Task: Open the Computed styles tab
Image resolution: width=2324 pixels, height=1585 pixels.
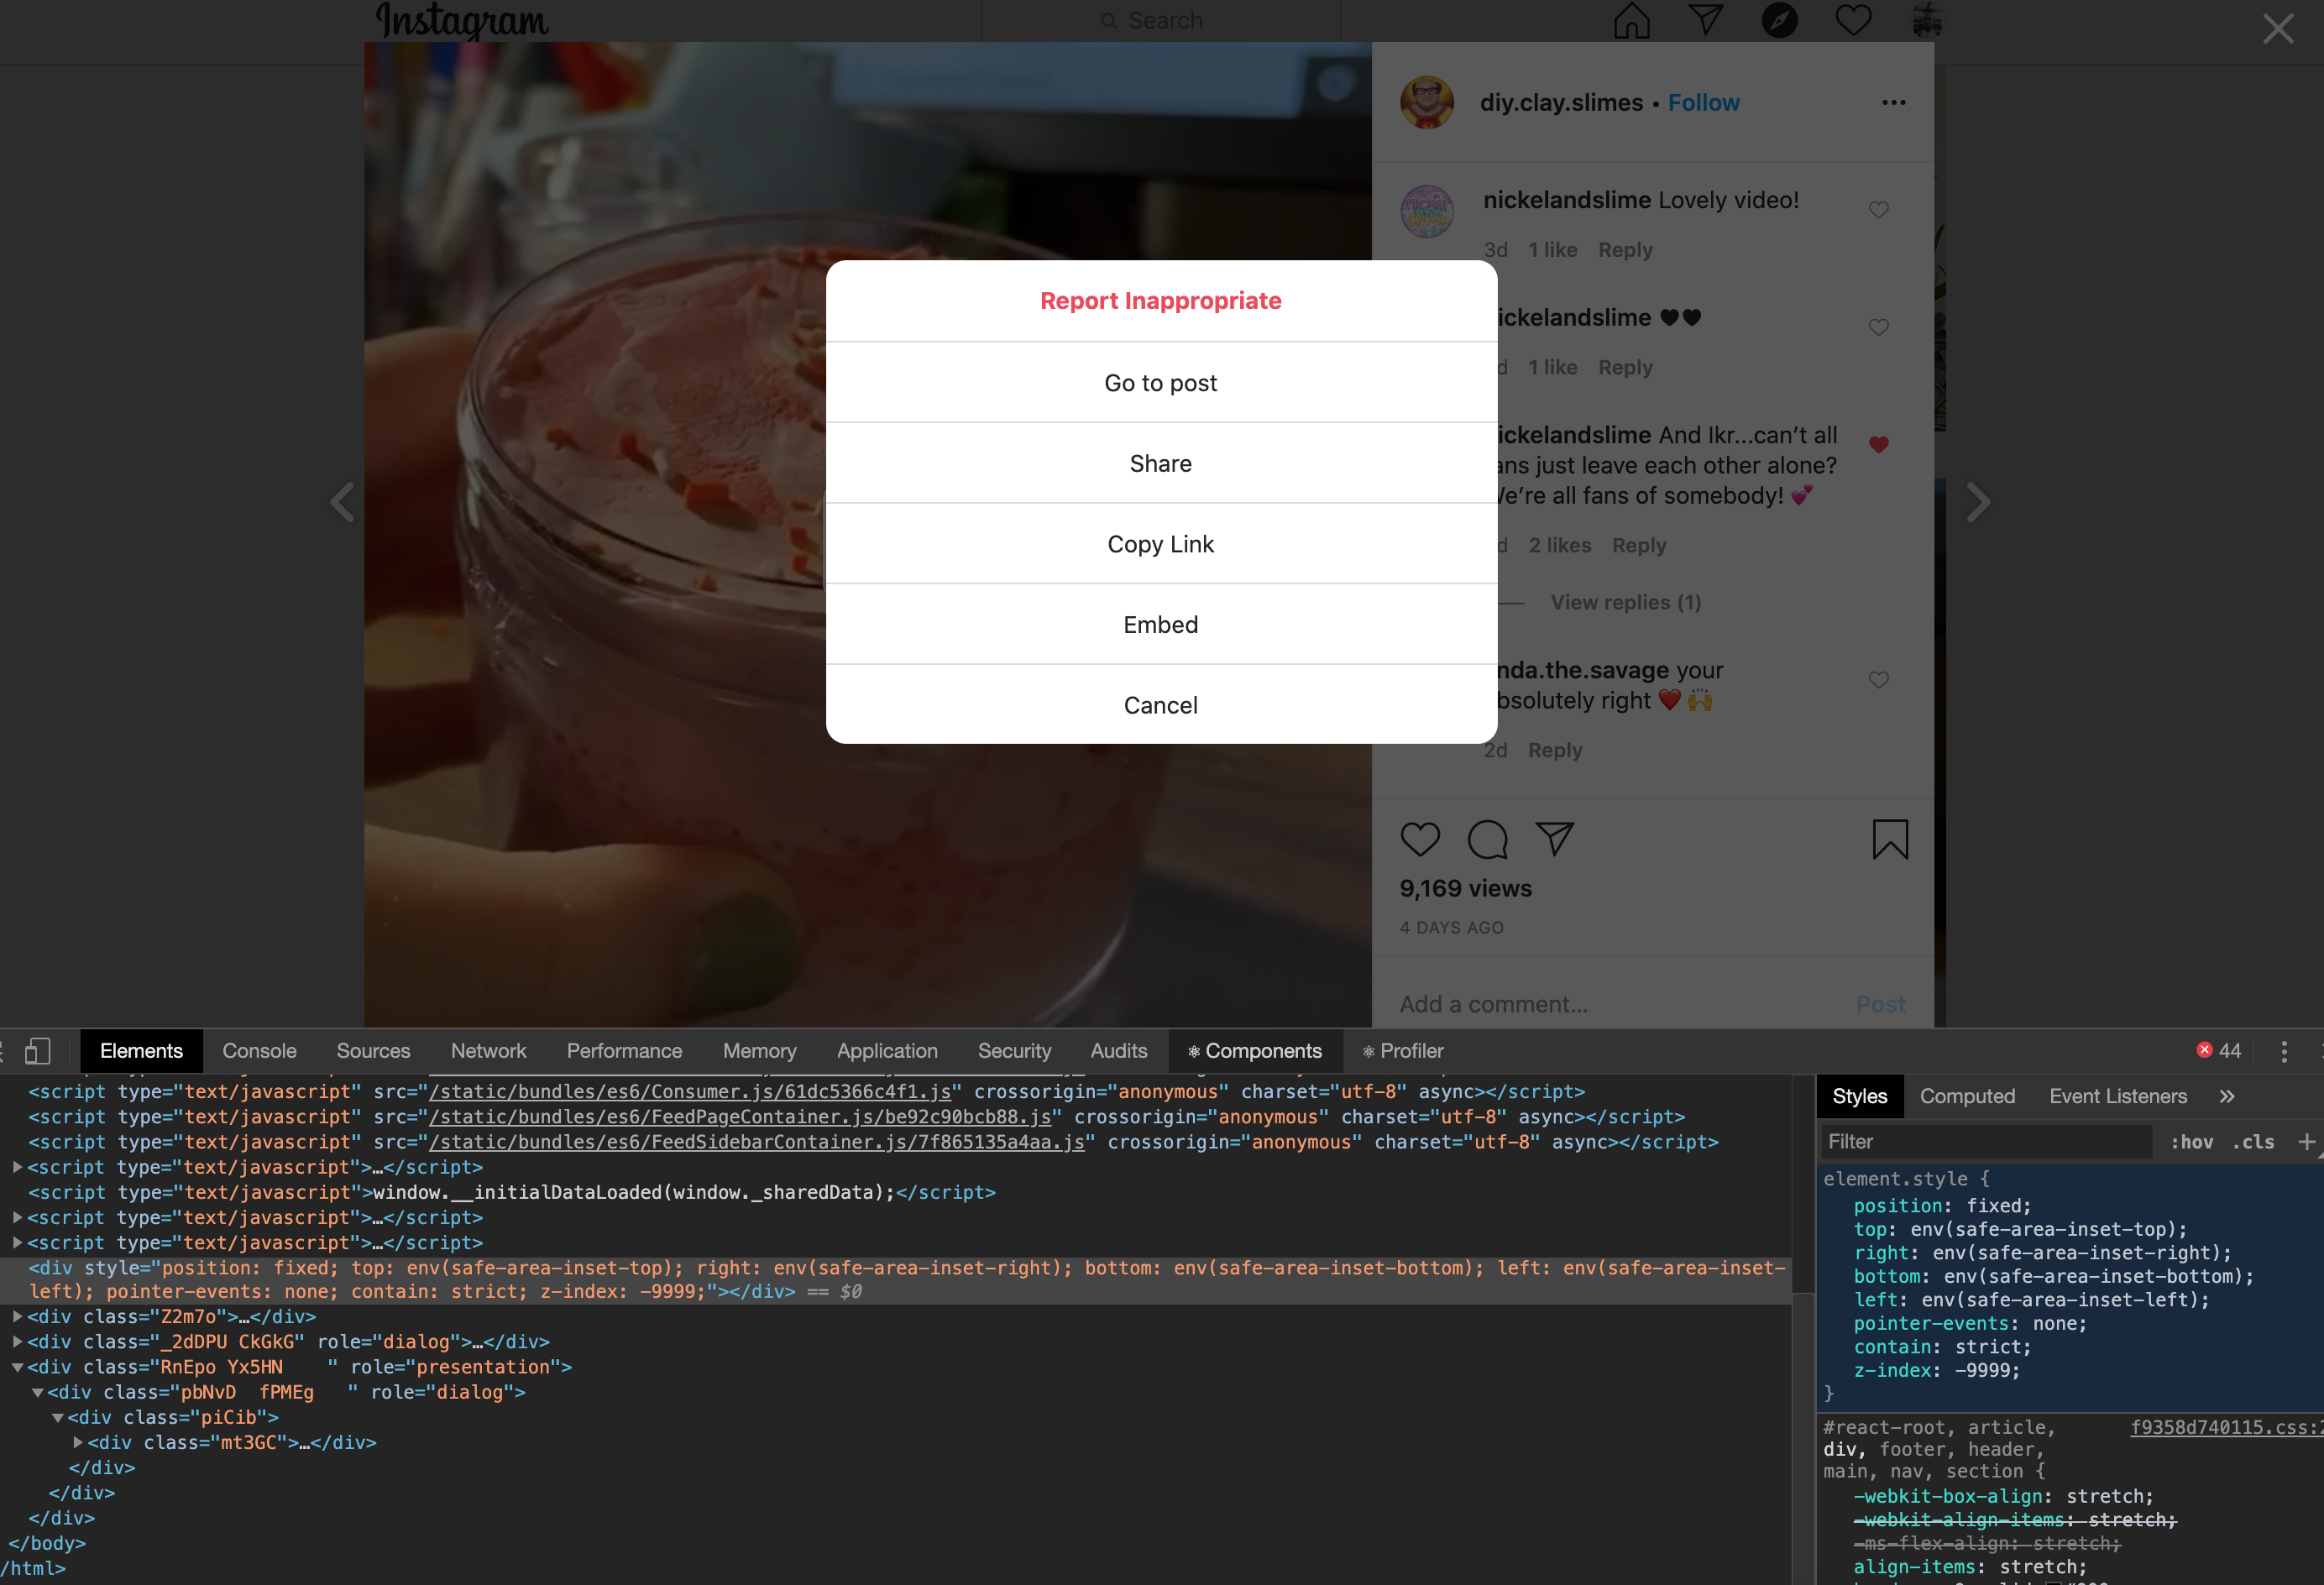Action: [1967, 1096]
